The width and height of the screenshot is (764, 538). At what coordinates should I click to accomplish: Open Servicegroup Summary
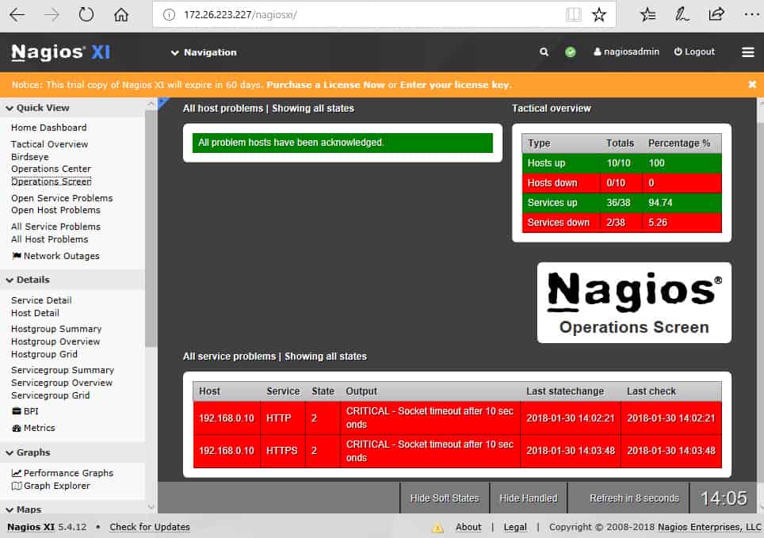click(63, 370)
